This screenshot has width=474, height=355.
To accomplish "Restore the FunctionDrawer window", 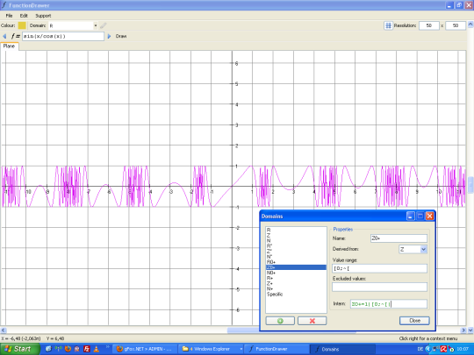I will coord(459,5).
